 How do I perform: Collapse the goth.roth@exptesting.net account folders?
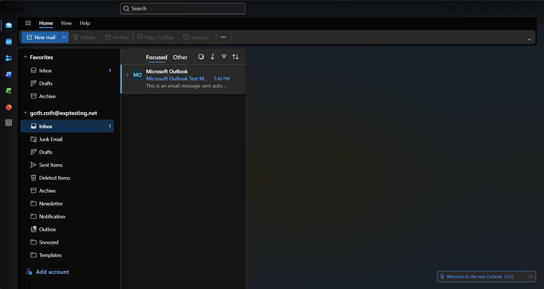click(25, 113)
